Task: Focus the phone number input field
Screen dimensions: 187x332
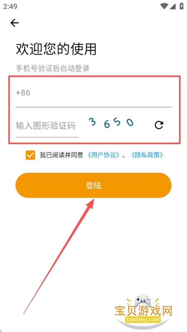Action: pos(93,93)
